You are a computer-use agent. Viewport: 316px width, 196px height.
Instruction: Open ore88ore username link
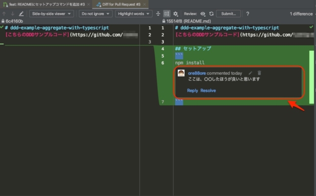(197, 73)
